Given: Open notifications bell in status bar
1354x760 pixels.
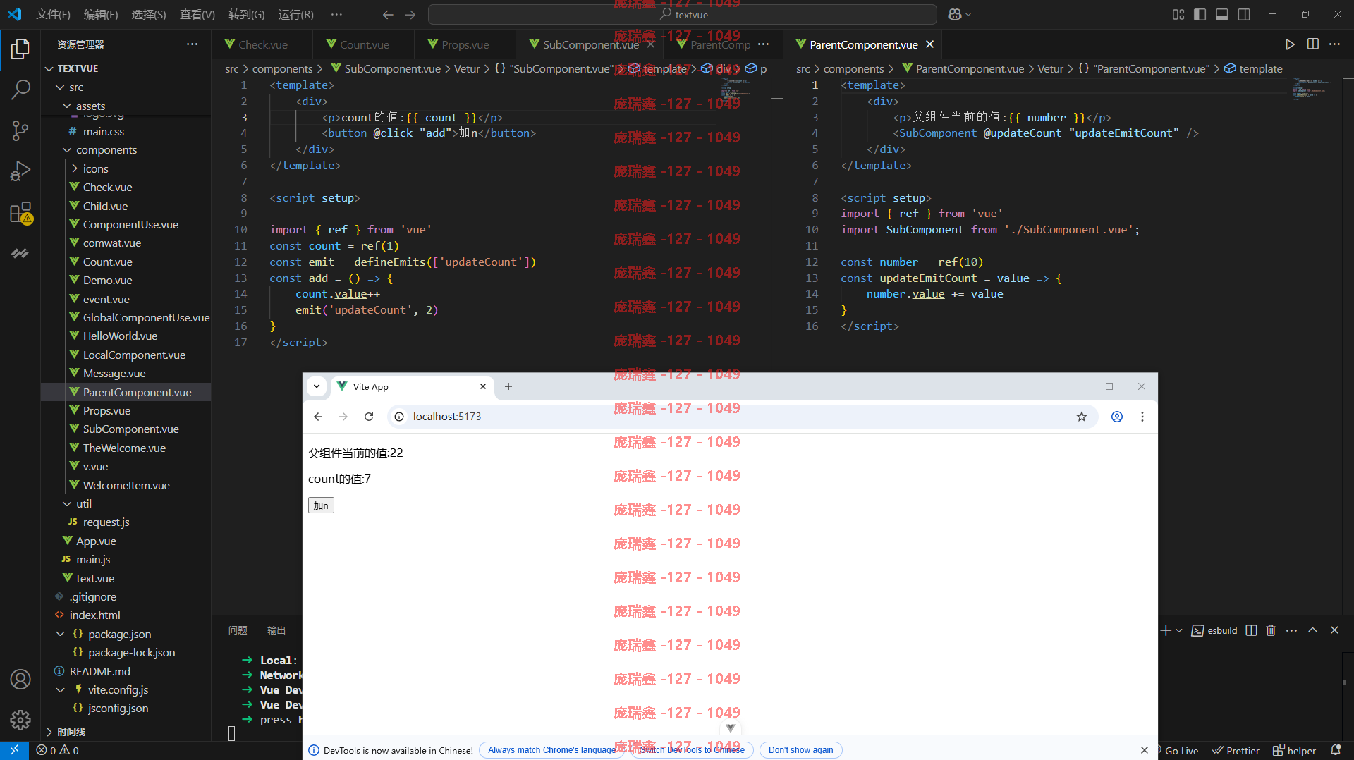Looking at the screenshot, I should click(x=1336, y=751).
